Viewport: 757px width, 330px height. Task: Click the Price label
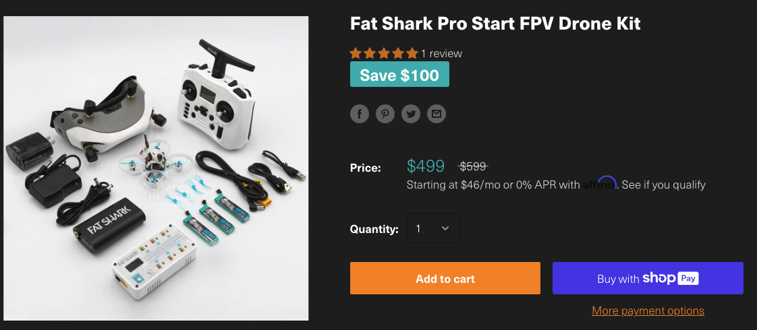click(365, 167)
